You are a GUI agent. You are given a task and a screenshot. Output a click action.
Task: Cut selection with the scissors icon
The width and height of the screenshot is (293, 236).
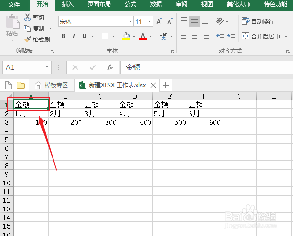coord(27,17)
